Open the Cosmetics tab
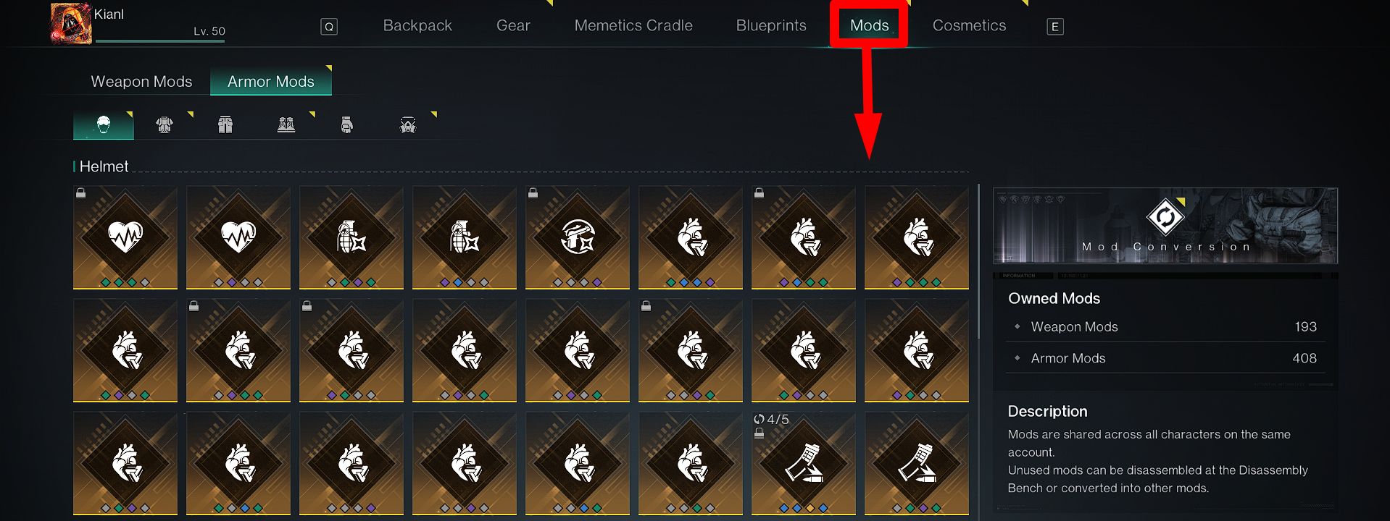 click(x=969, y=26)
